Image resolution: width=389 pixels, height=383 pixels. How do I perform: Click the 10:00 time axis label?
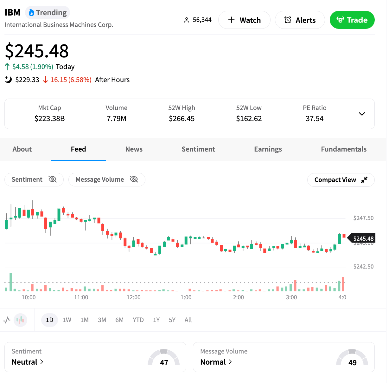[x=29, y=297]
